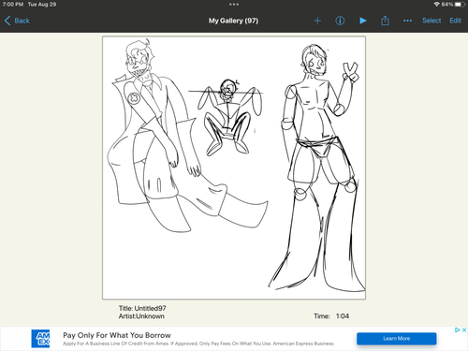Tap the battery indicator in status bar

pyautogui.click(x=460, y=5)
